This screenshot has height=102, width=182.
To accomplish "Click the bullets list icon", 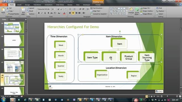I will (70, 9).
